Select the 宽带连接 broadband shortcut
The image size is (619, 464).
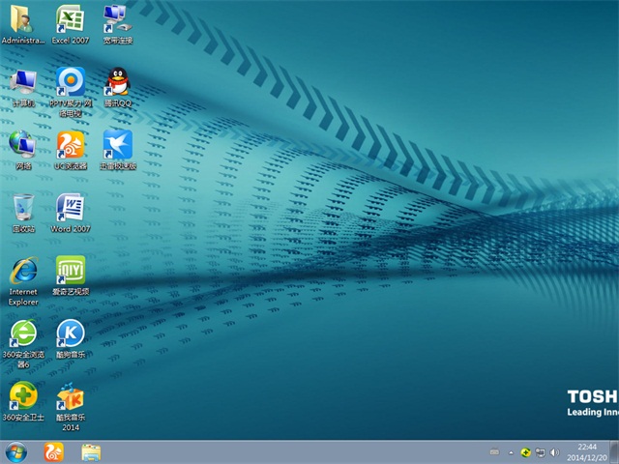tap(117, 19)
